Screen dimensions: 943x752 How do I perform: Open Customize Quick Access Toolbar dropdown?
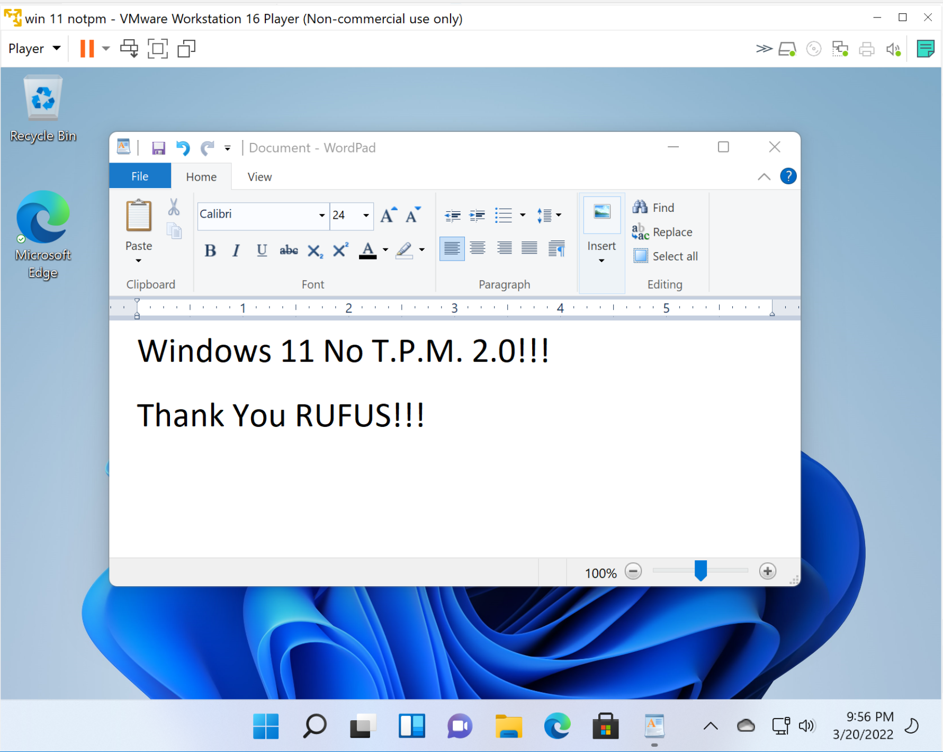click(228, 148)
